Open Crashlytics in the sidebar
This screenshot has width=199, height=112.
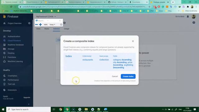point(12,76)
